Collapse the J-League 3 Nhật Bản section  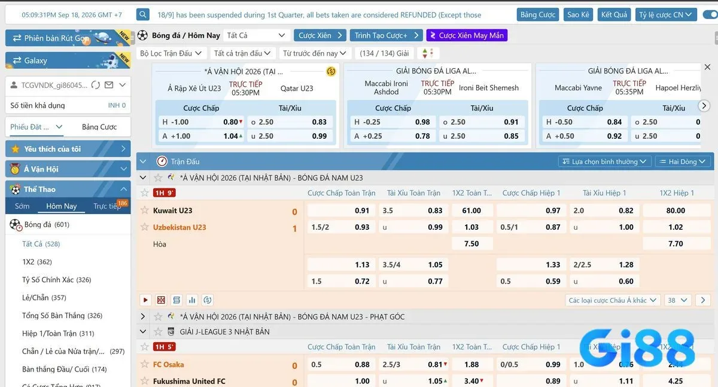143,331
